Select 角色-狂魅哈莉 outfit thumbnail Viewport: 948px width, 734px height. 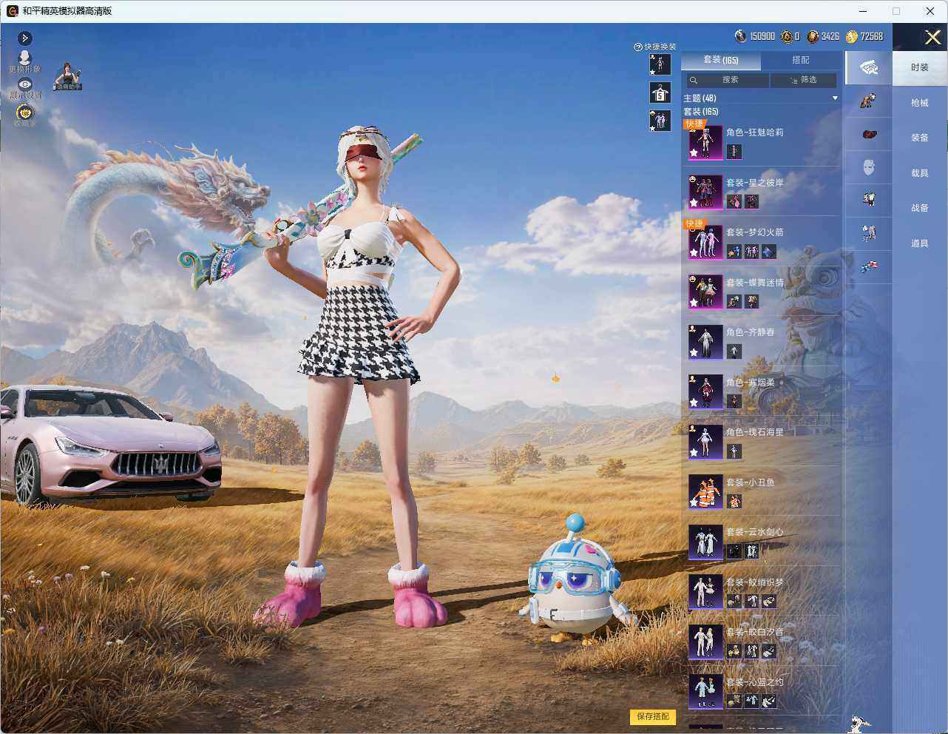pyautogui.click(x=705, y=142)
